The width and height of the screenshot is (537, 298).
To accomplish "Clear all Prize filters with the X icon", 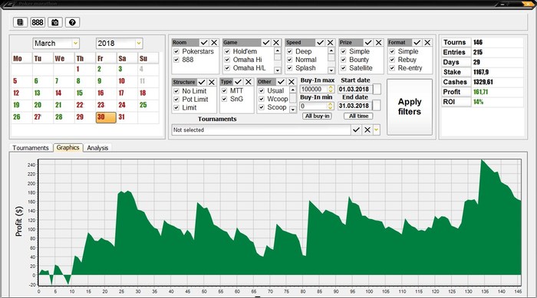I will [378, 42].
